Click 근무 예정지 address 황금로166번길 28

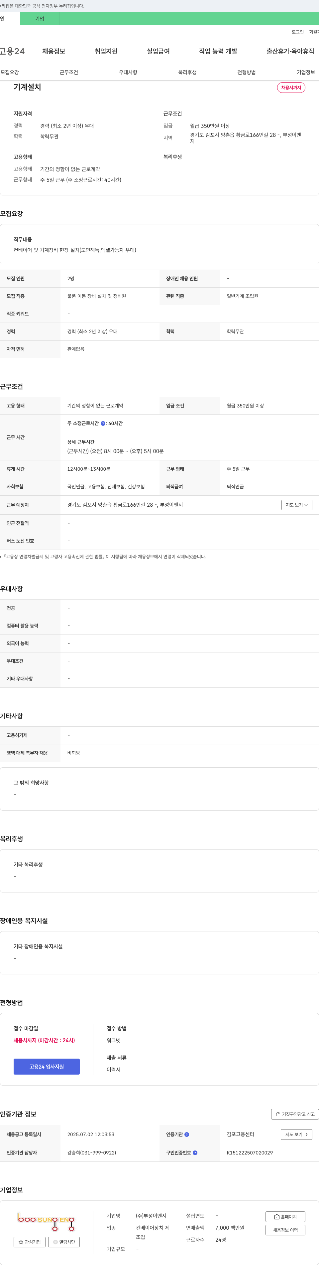coord(125,505)
